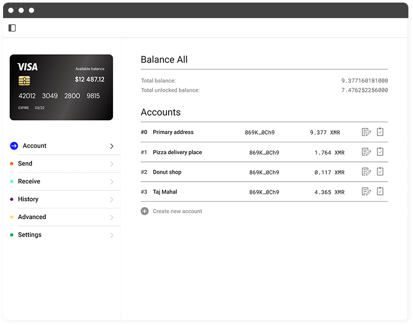Edit the Taj Mahal account label
This screenshot has width=413, height=325.
[x=366, y=191]
